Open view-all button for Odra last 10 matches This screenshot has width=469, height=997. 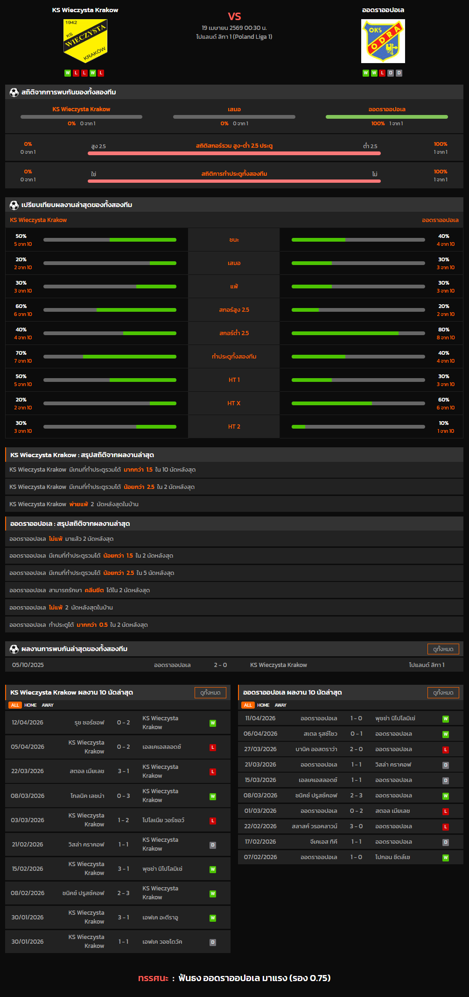point(443,693)
